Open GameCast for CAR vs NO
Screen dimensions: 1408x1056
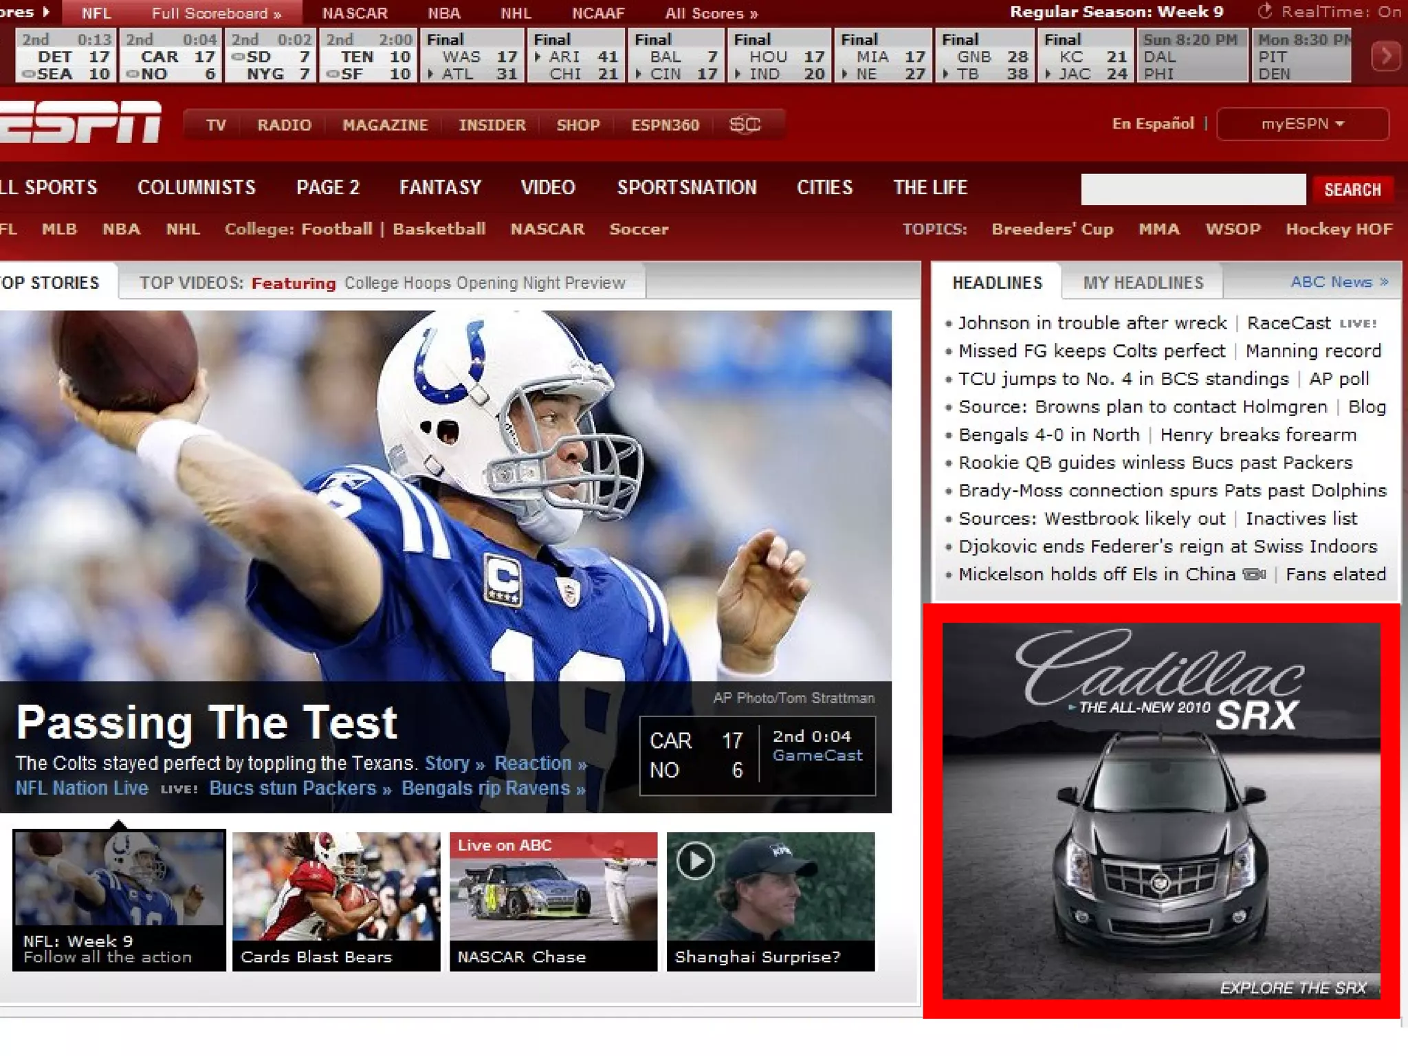(817, 756)
